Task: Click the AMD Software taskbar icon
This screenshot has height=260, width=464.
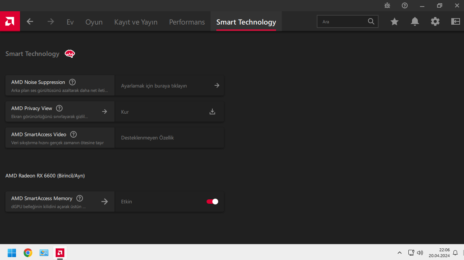Action: tap(60, 252)
